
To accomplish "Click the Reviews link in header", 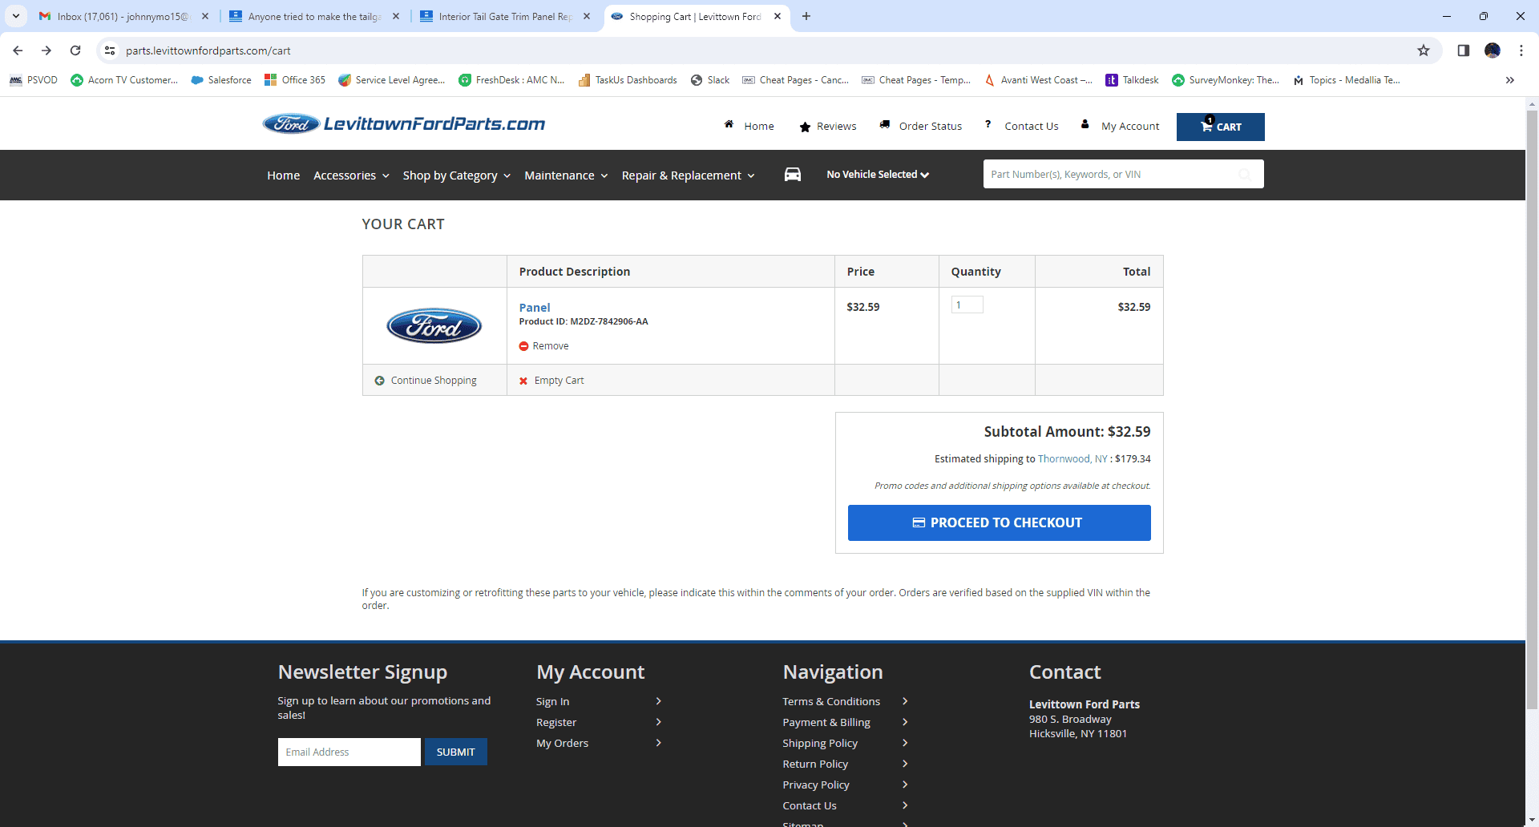I will click(x=837, y=127).
